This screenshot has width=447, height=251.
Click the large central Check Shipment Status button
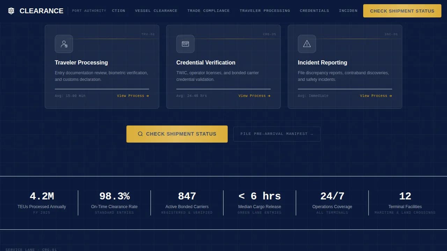click(x=177, y=134)
